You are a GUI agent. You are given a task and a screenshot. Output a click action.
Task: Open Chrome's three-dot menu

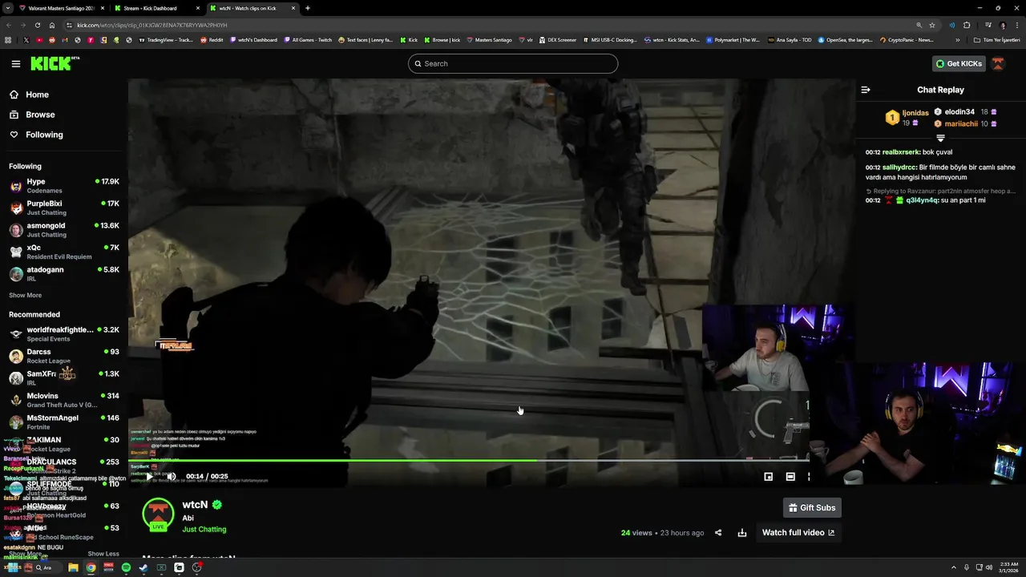point(1017,25)
